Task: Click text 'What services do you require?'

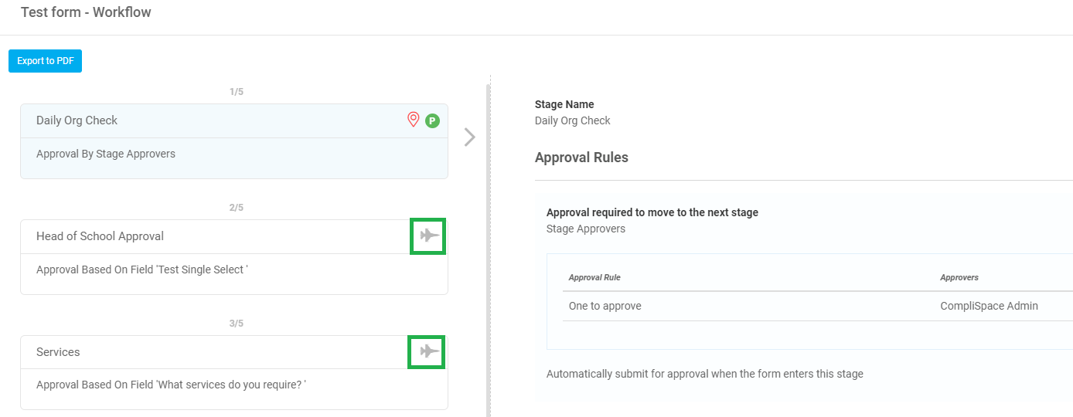Action: coord(171,384)
